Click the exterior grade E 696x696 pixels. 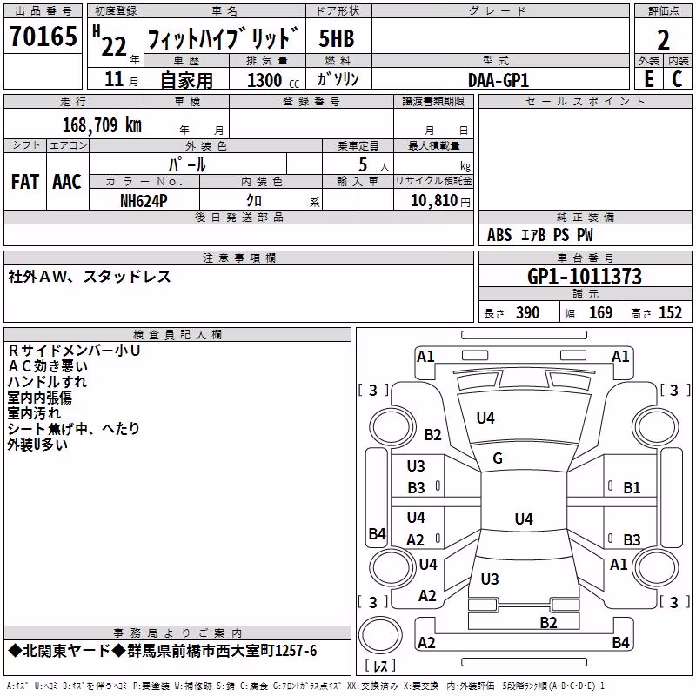[648, 79]
